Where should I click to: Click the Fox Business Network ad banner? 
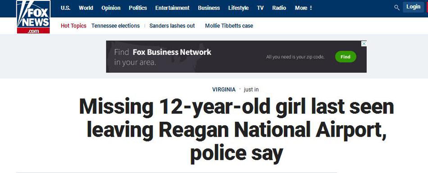tap(236, 57)
